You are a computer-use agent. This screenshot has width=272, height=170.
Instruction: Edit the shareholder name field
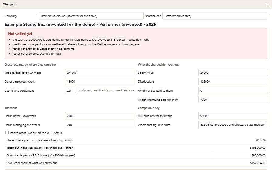coord(215,16)
